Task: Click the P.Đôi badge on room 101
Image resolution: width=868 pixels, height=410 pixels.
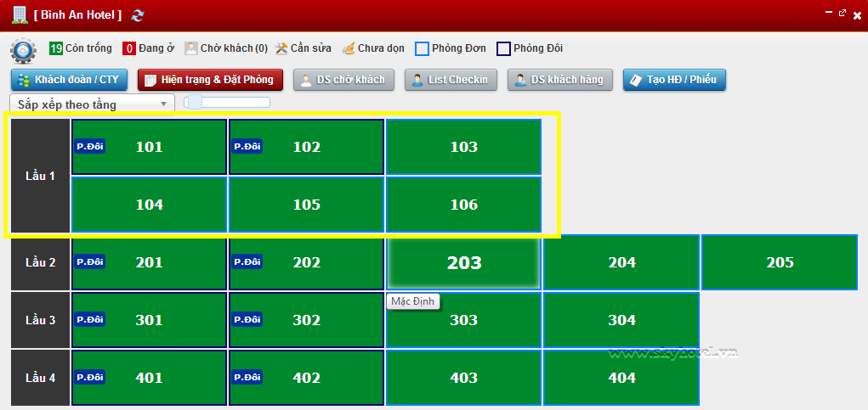Action: tap(90, 146)
